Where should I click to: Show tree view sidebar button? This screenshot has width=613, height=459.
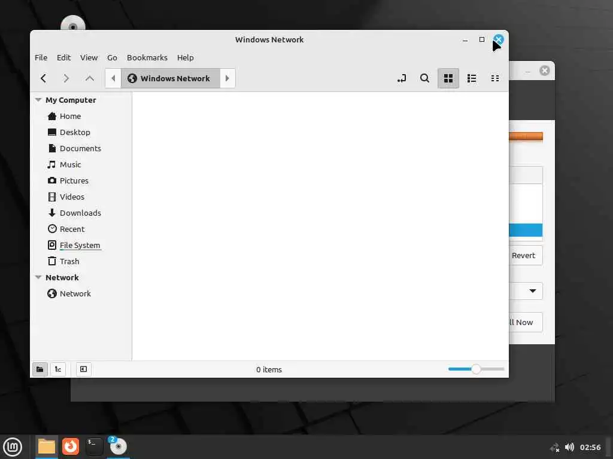click(58, 369)
